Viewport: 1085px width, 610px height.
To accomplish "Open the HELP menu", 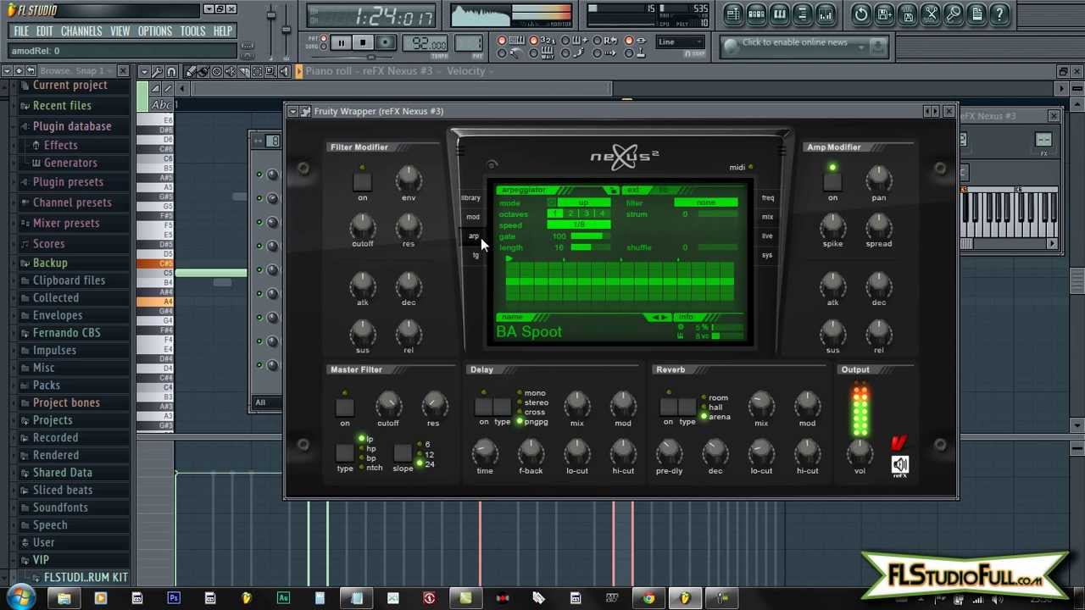I will [222, 31].
